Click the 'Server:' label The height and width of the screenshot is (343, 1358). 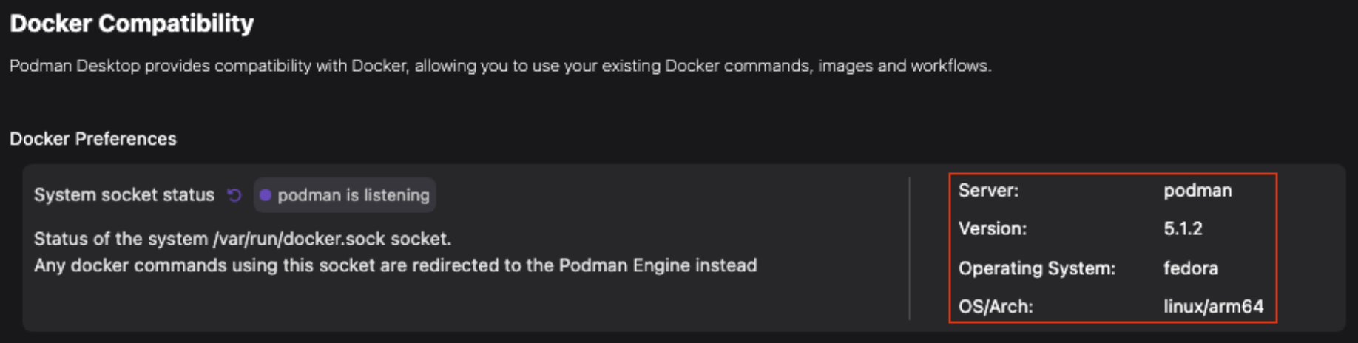(x=988, y=191)
